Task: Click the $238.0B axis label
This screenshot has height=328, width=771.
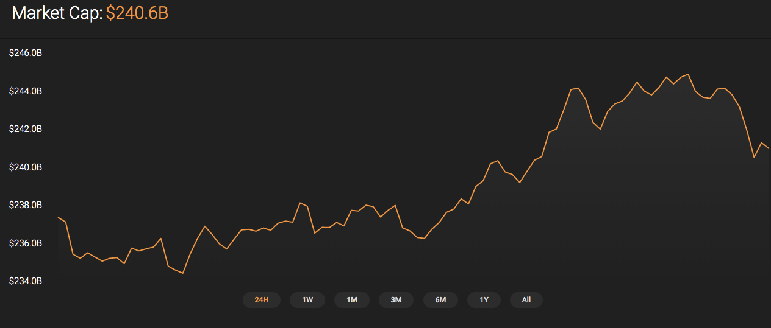Action: pyautogui.click(x=26, y=205)
